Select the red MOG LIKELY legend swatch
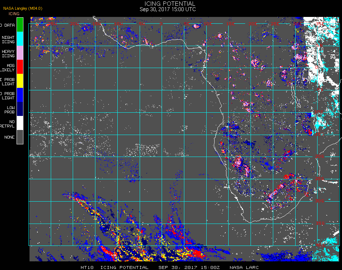Screen dimensions: 342x270 point(20,67)
